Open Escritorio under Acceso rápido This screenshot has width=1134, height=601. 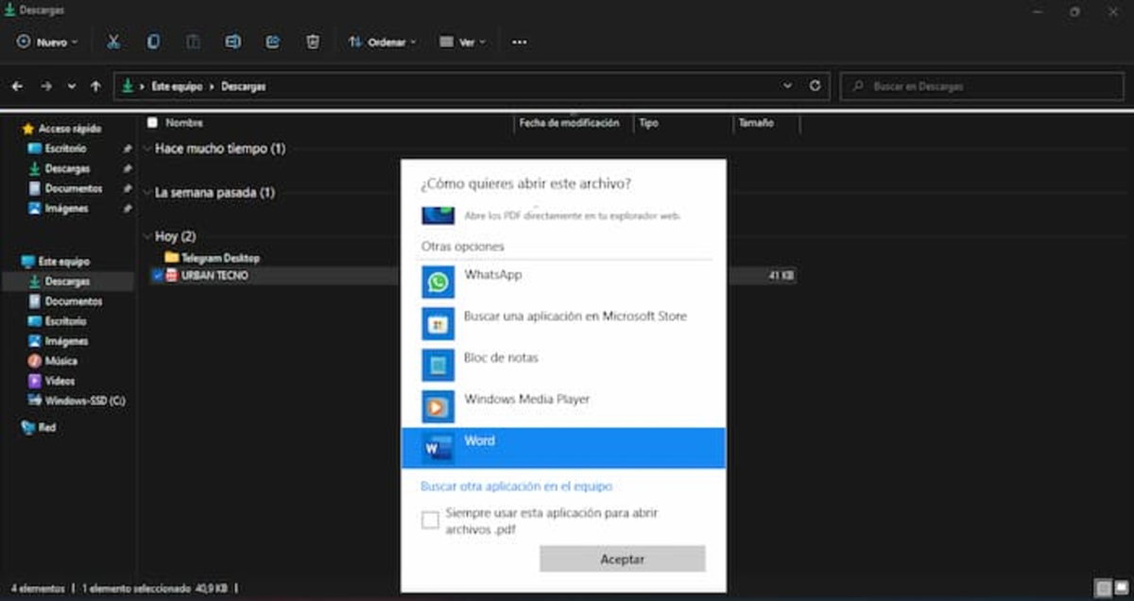click(x=58, y=149)
